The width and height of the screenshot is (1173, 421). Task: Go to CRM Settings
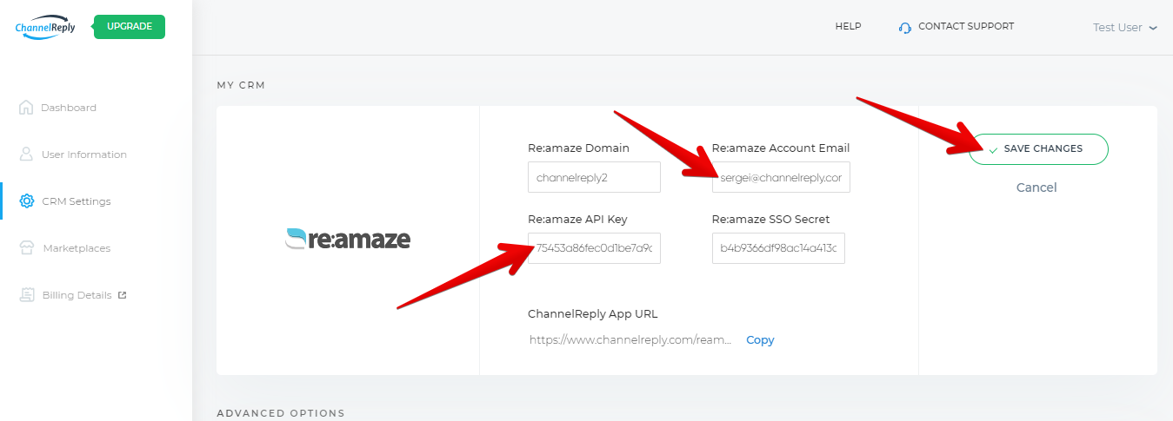pyautogui.click(x=77, y=201)
